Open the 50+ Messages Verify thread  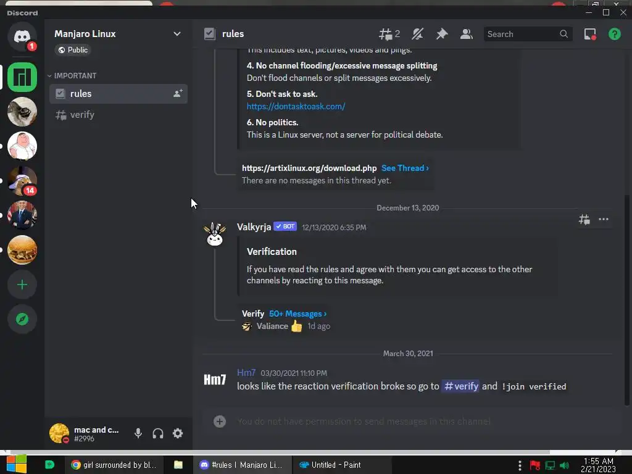click(x=298, y=314)
